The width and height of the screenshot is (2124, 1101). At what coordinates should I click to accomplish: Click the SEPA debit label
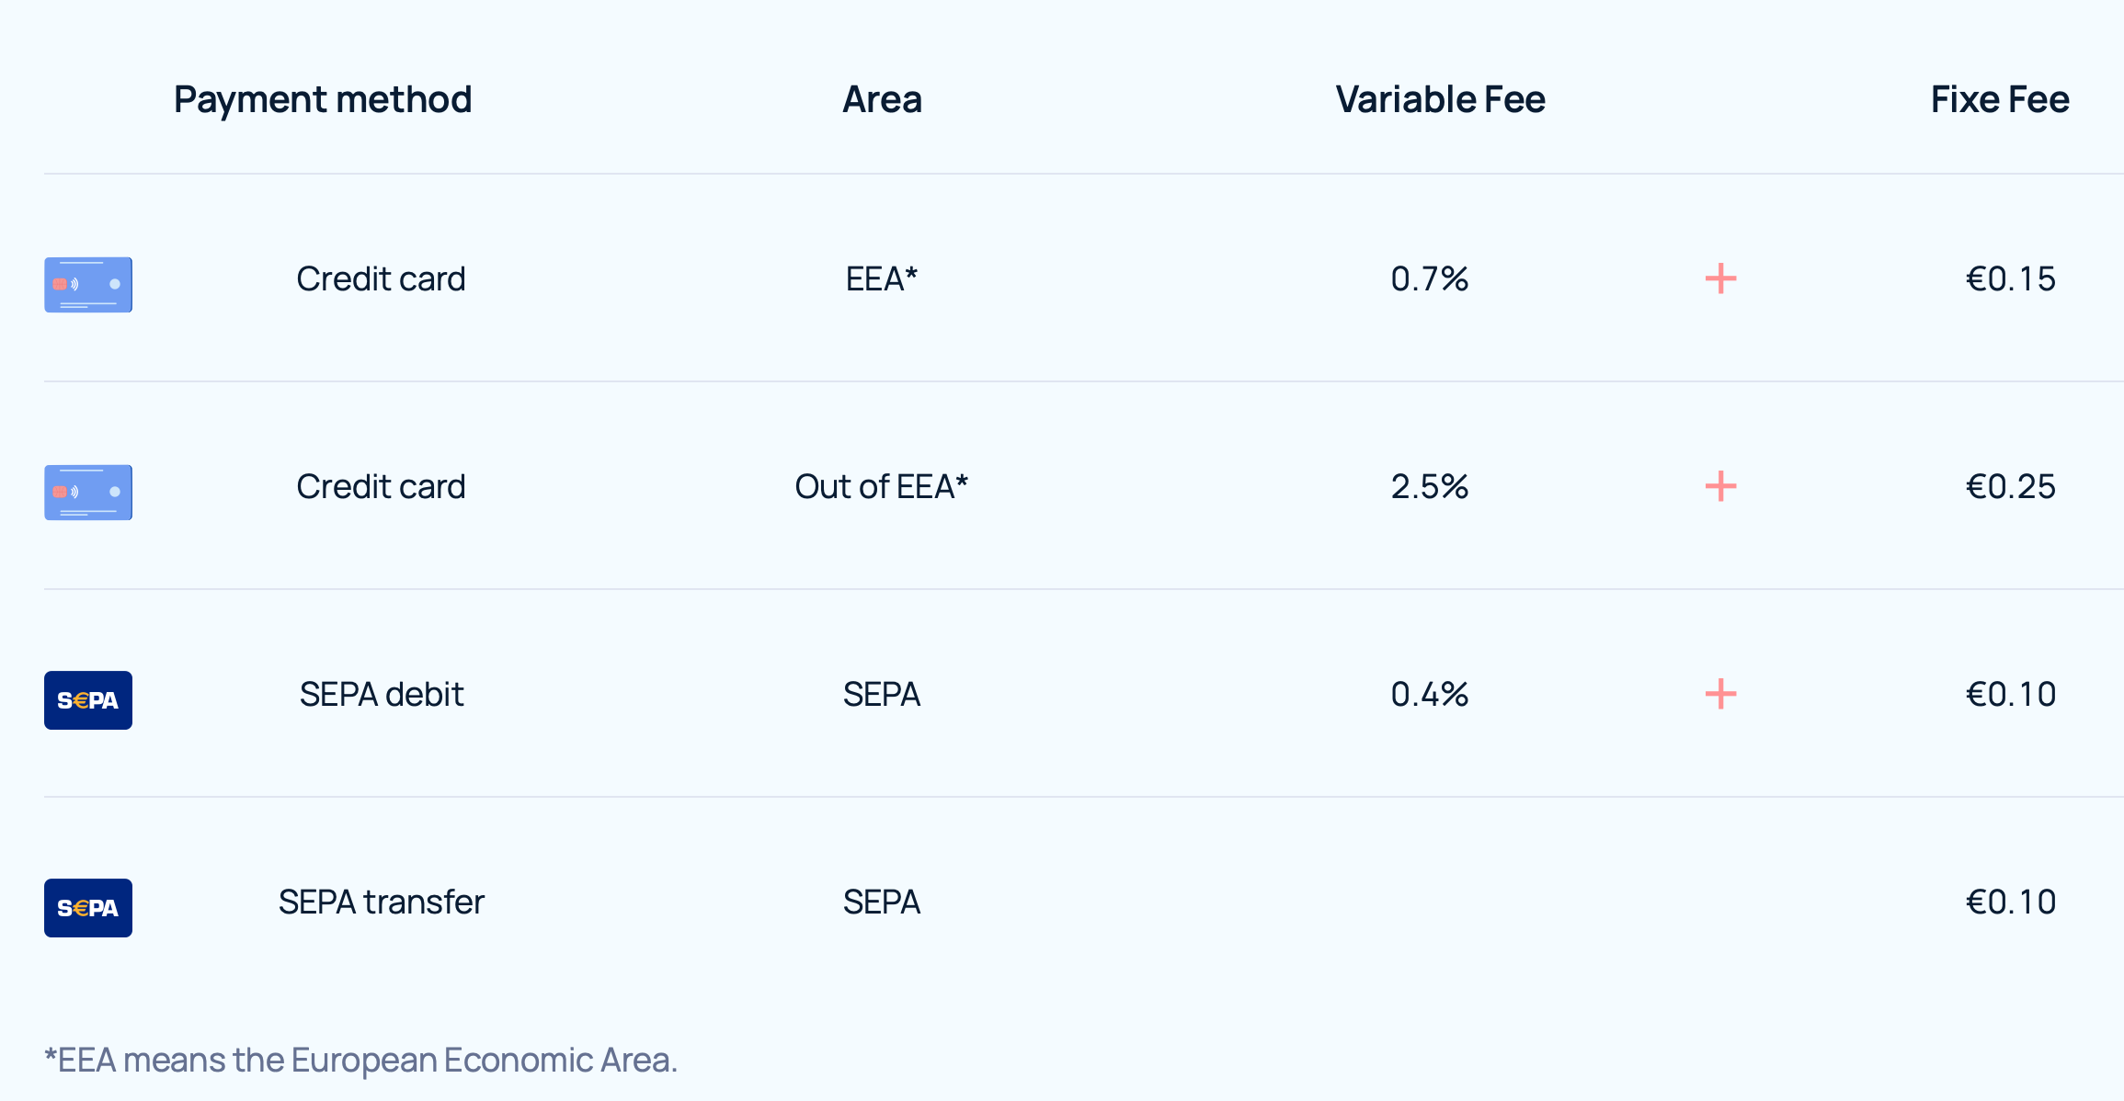point(382,694)
